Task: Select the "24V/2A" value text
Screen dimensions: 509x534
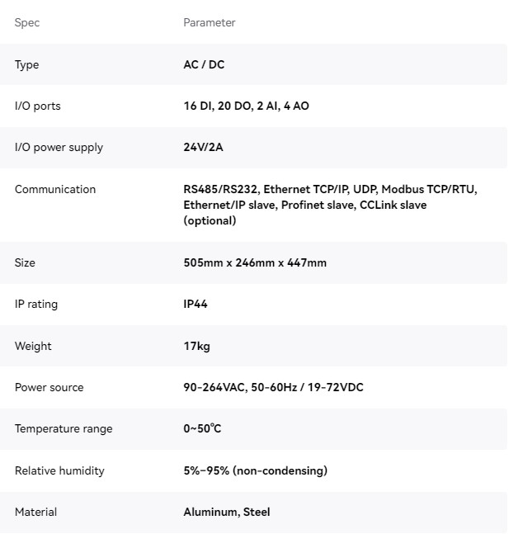Action: pos(203,148)
